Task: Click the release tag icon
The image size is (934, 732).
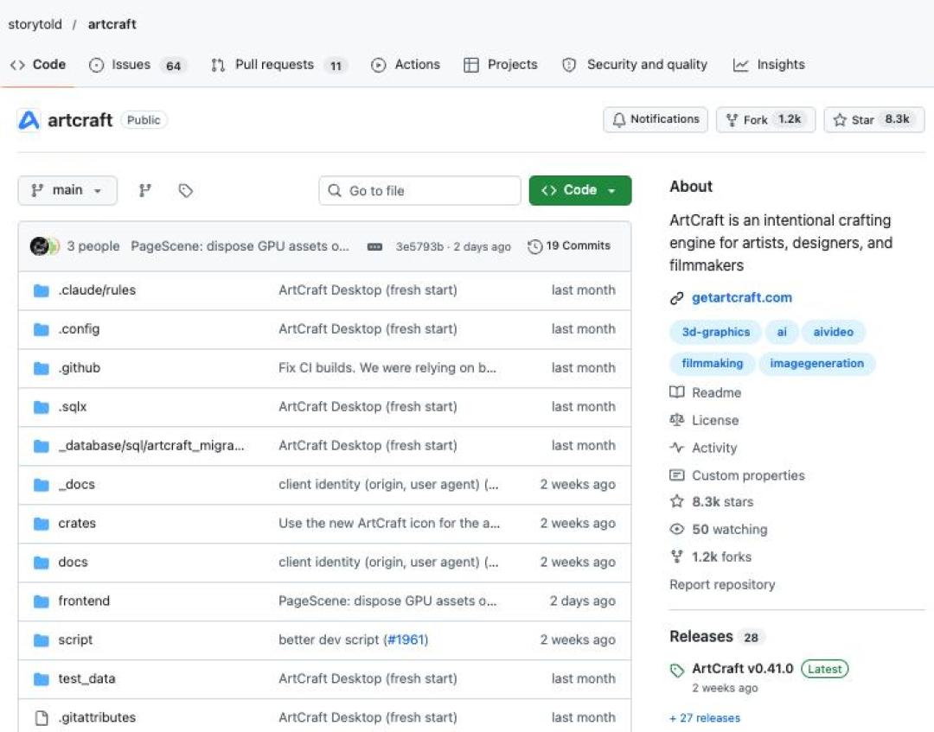Action: coord(676,670)
